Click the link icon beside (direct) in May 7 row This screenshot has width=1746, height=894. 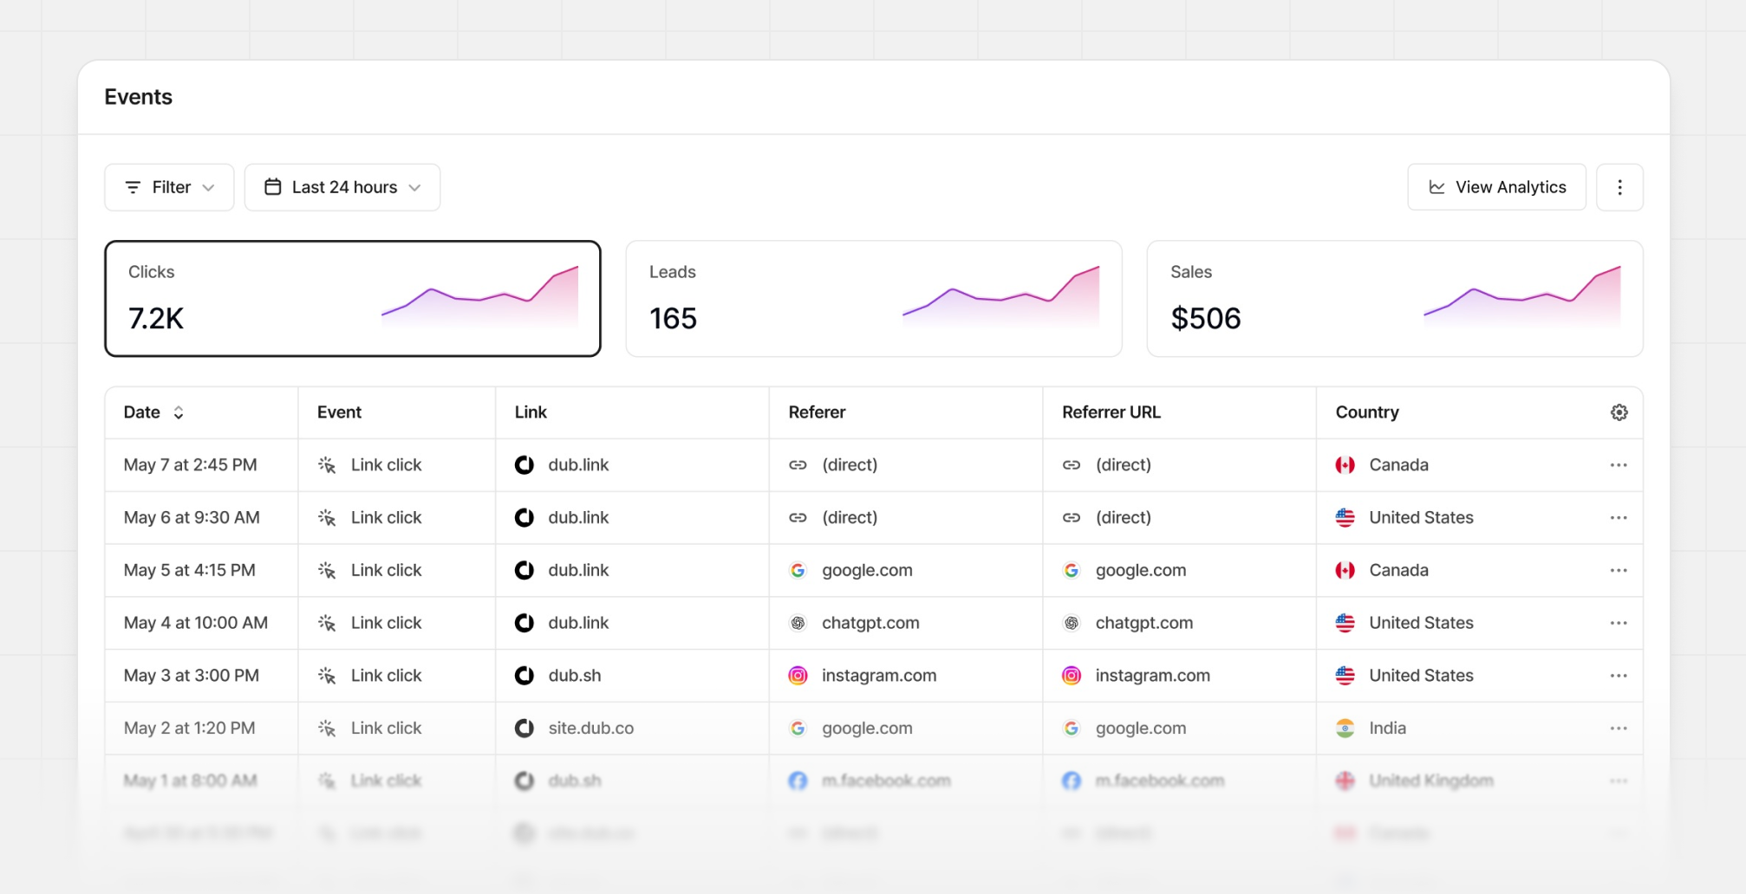(798, 464)
